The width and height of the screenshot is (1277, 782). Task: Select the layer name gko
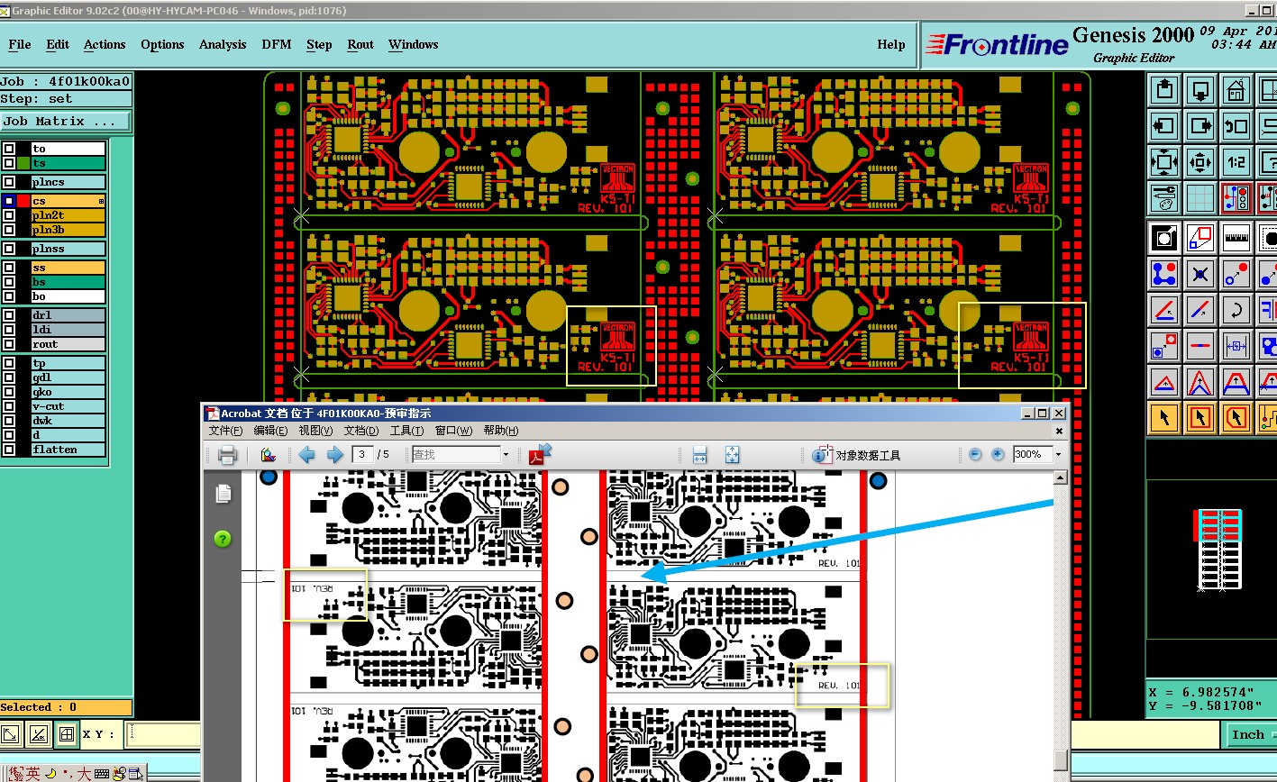(x=68, y=392)
